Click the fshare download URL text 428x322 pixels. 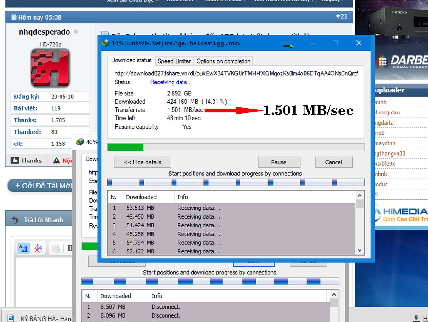pyautogui.click(x=236, y=73)
